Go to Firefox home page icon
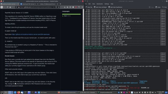The image size is (168, 94). (x=10, y=7)
